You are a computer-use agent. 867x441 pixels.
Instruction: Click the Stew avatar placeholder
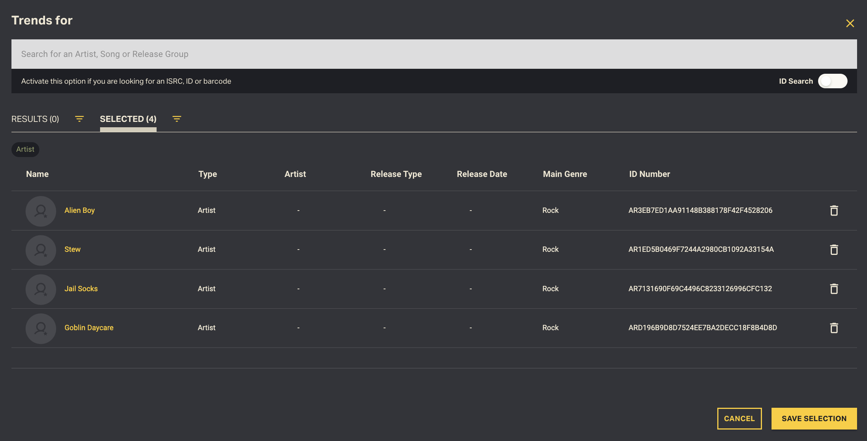click(x=41, y=250)
